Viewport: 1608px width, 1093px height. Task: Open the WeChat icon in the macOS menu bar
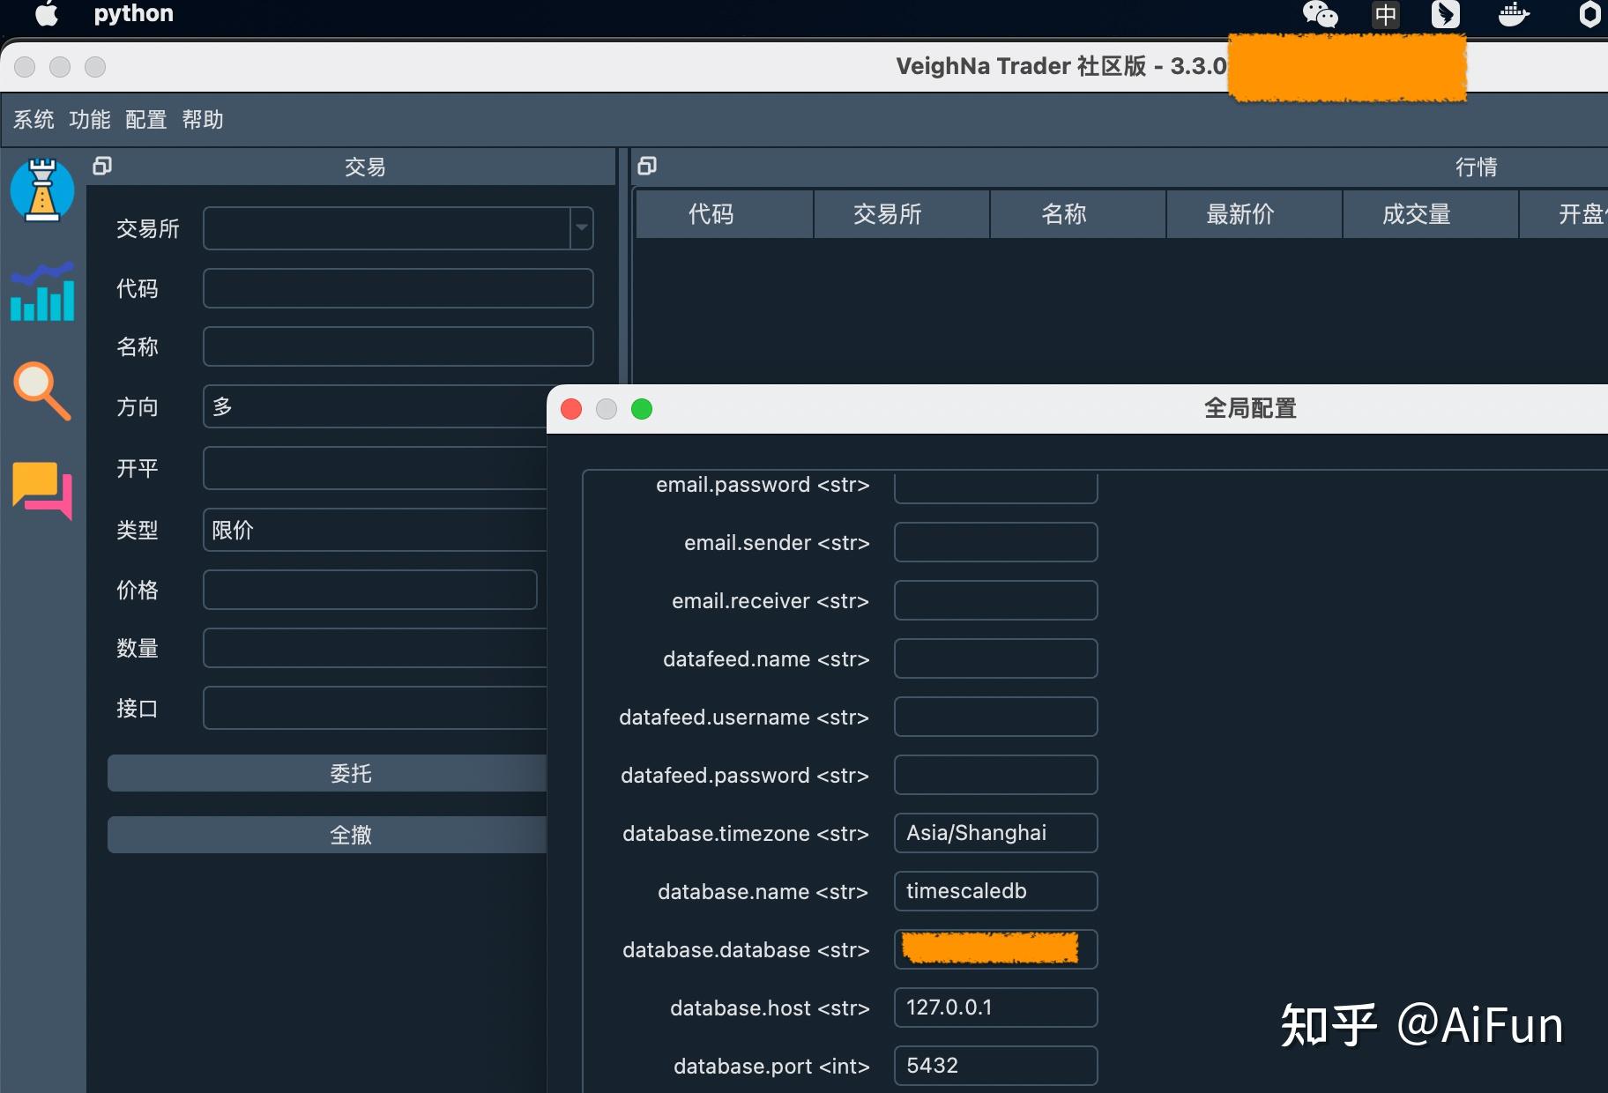coord(1319,14)
